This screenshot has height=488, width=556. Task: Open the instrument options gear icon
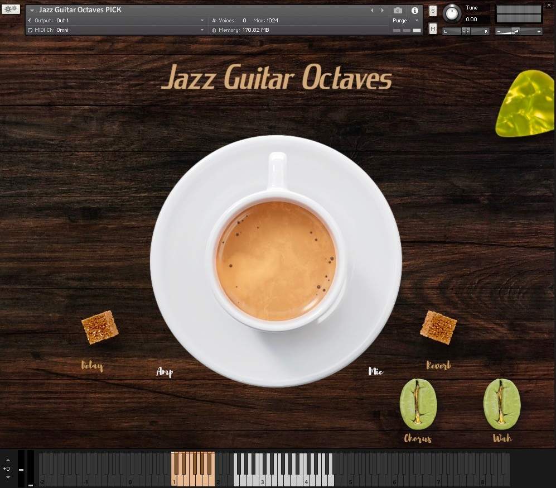click(11, 9)
